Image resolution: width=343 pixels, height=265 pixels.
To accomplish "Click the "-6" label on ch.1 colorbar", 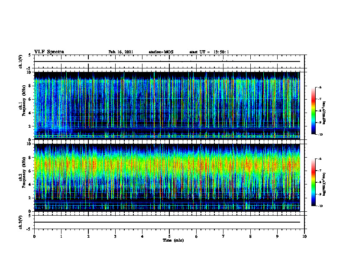I will pyautogui.click(x=320, y=87).
